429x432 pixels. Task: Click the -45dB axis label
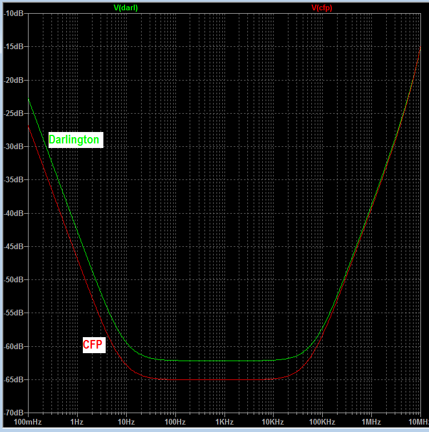(x=14, y=246)
